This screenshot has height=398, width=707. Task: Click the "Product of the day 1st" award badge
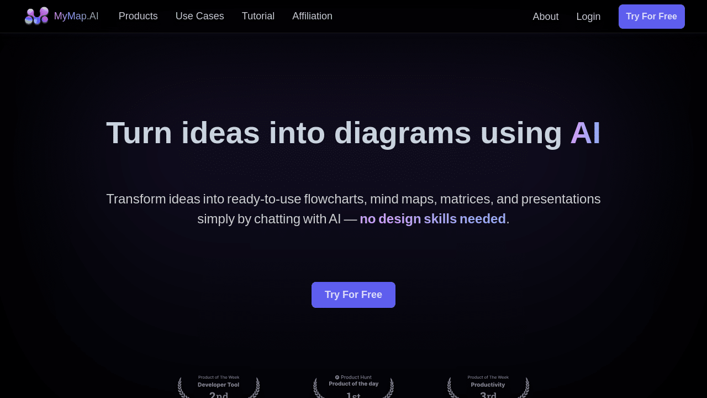[x=353, y=386]
